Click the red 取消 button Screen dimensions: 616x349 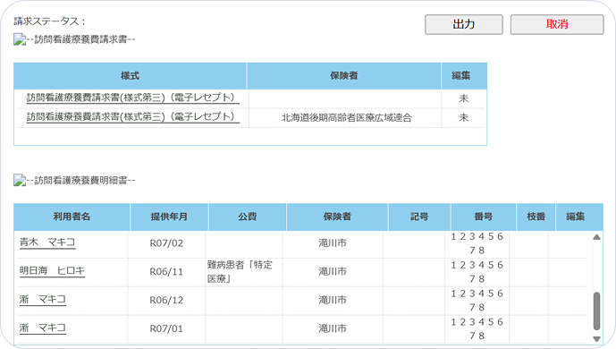(x=557, y=24)
